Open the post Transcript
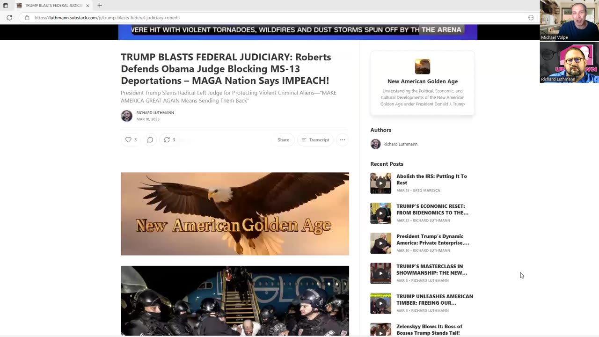 315,140
